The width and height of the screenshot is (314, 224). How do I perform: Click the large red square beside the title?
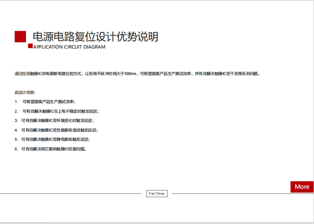tap(20, 37)
